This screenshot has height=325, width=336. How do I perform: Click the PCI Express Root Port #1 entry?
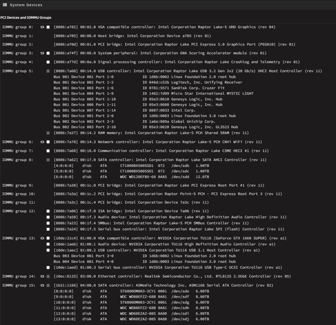(x=159, y=185)
